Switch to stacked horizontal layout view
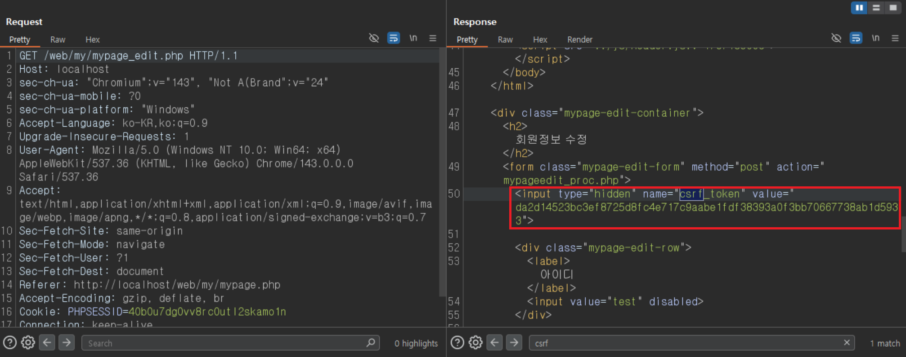Image resolution: width=906 pixels, height=357 pixels. pos(876,8)
